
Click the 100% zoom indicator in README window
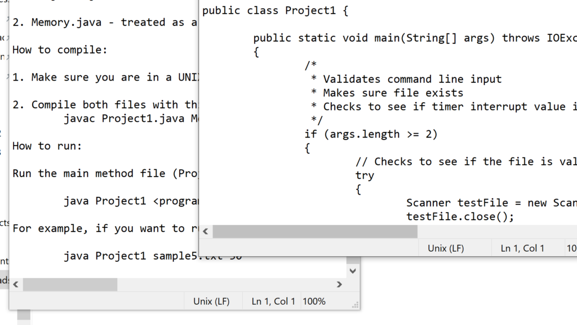(314, 301)
